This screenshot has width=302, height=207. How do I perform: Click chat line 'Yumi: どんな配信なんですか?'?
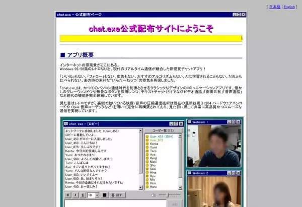(x=86, y=171)
